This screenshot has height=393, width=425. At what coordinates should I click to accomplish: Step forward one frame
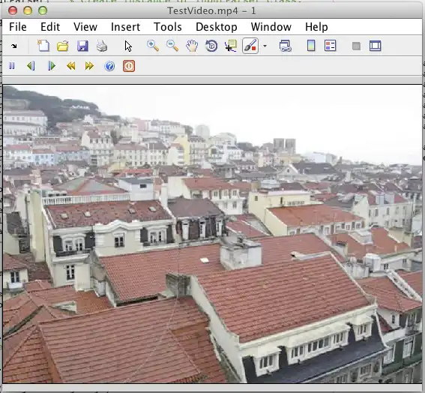click(x=51, y=66)
